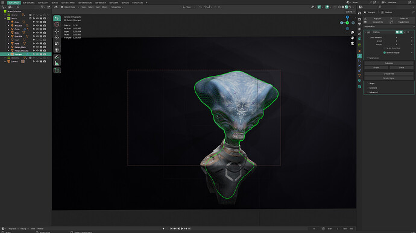The image size is (416, 233).
Task: Open the Object Mode dropdown
Action: (70, 7)
